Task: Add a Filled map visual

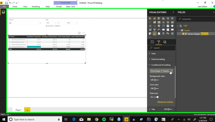Action: (150, 30)
